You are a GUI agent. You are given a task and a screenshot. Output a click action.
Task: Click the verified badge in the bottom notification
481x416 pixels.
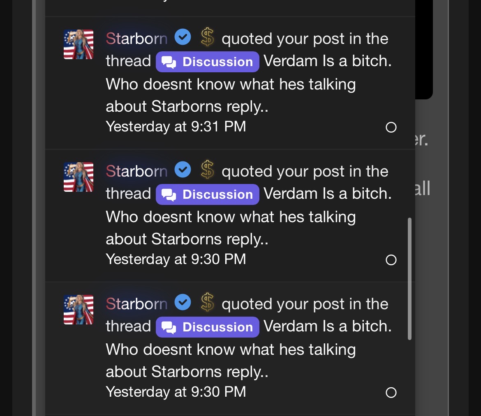pyautogui.click(x=183, y=303)
